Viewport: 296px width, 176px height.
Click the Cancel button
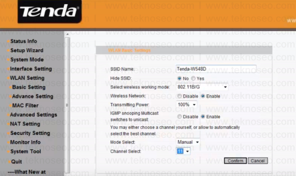pyautogui.click(x=258, y=161)
